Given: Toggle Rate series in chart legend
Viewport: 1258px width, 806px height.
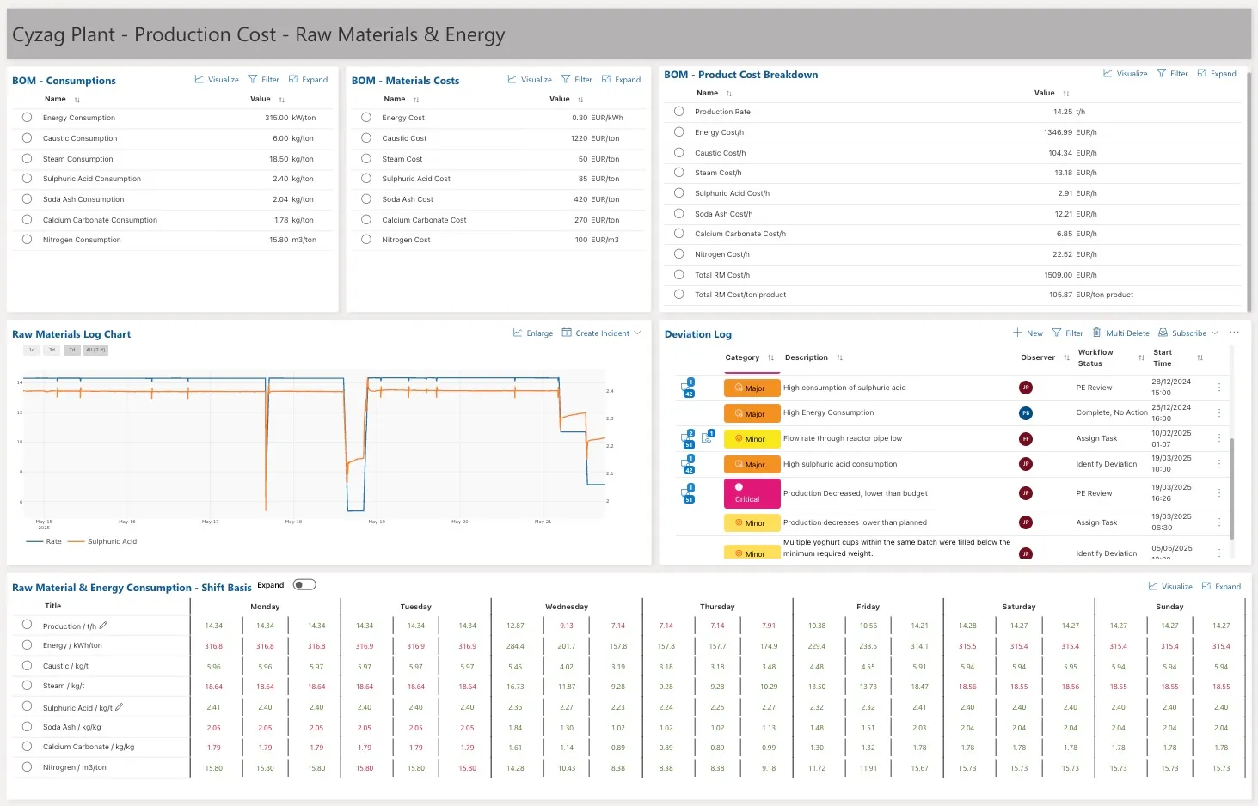Looking at the screenshot, I should tap(44, 541).
